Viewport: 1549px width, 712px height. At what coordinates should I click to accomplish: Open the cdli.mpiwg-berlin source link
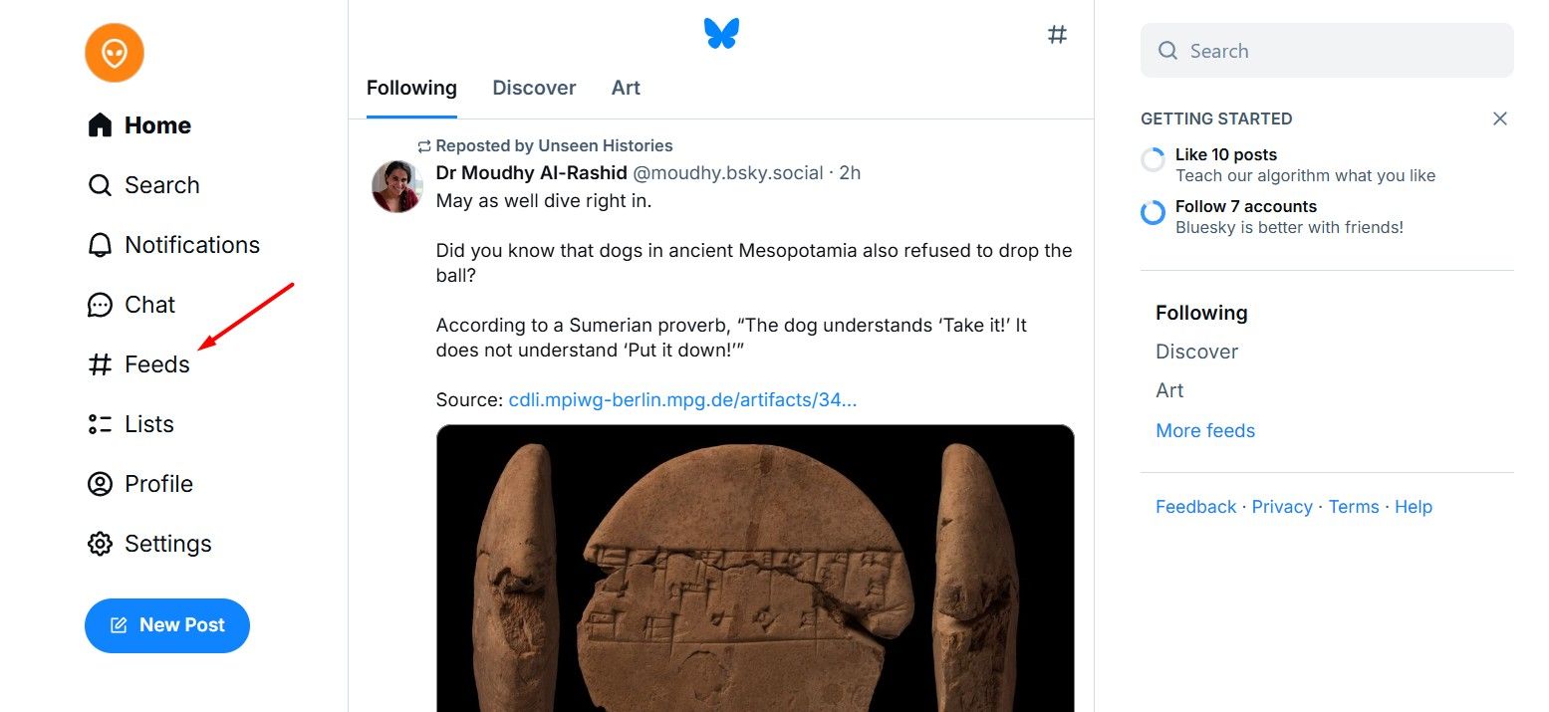click(682, 399)
